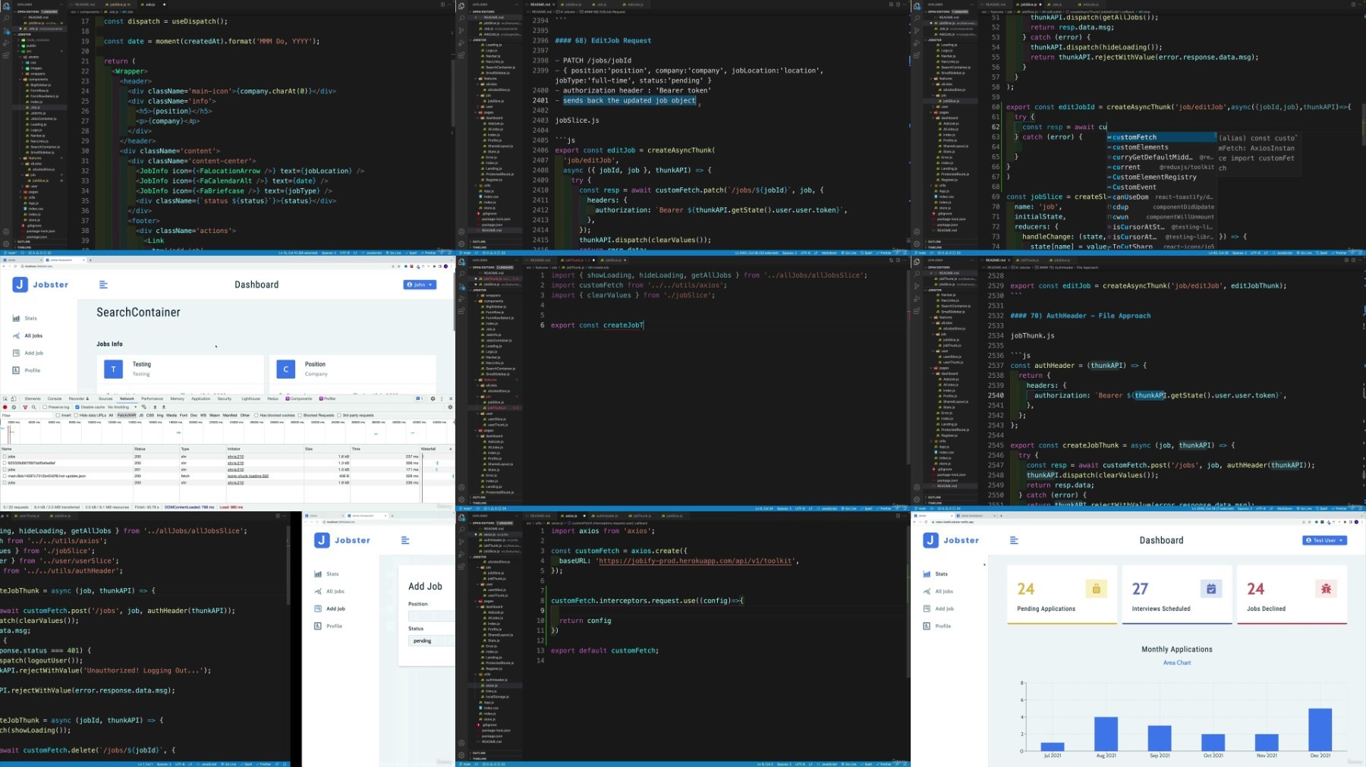Enable the Hide data URLs checkbox

tap(77, 416)
